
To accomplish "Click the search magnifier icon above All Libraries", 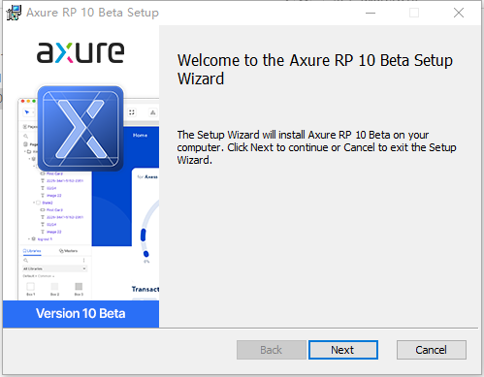I will tap(26, 261).
